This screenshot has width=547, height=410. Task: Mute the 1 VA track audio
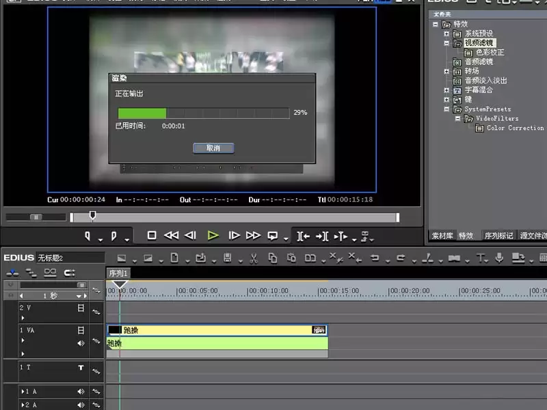pyautogui.click(x=81, y=344)
